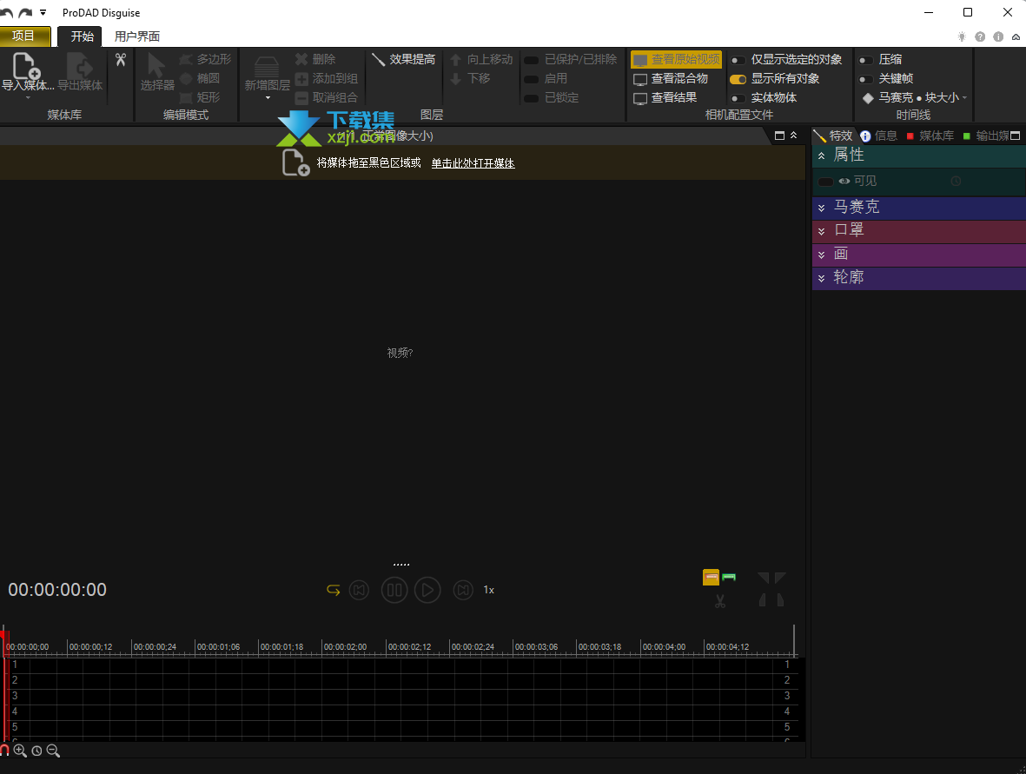Click 添加到组 add to group
The height and width of the screenshot is (774, 1026).
click(x=327, y=78)
